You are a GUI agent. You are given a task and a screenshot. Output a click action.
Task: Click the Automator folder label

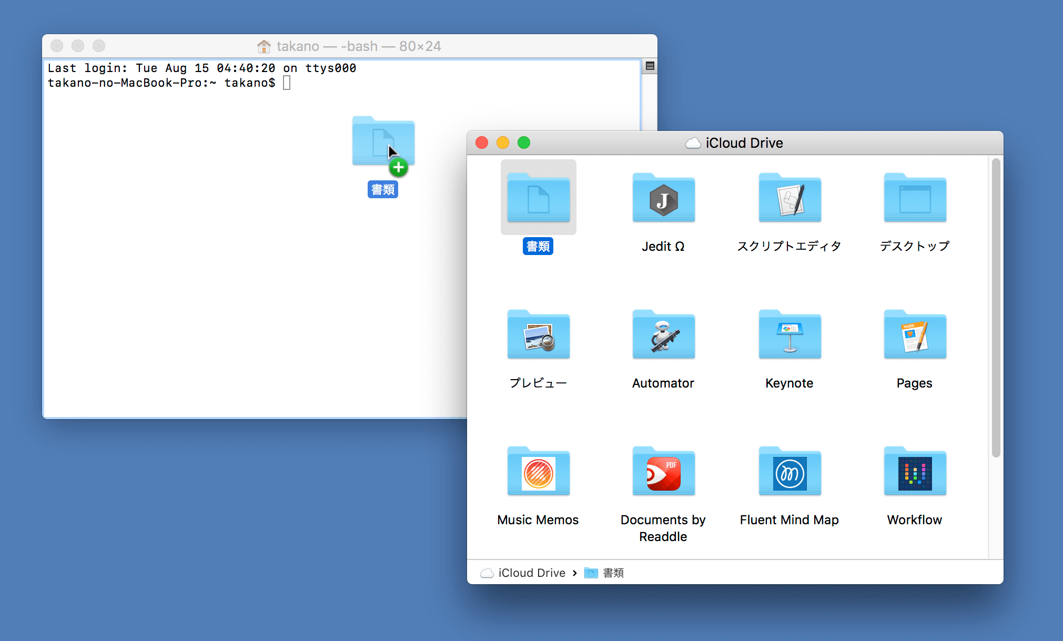663,383
